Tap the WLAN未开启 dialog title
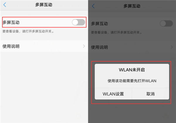Screen dimensions: 176x123 click(132, 70)
